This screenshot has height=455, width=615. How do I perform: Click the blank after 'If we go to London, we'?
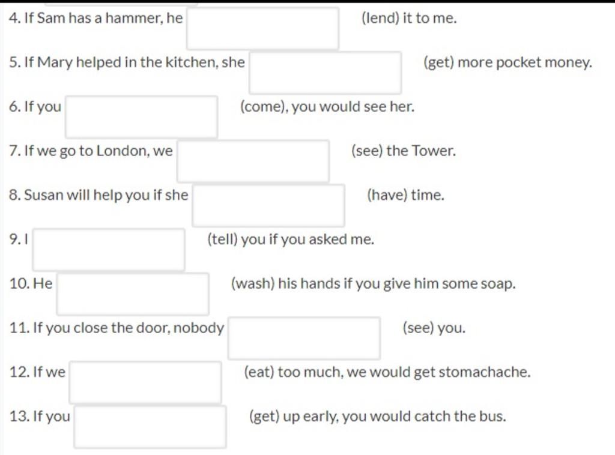click(x=253, y=161)
